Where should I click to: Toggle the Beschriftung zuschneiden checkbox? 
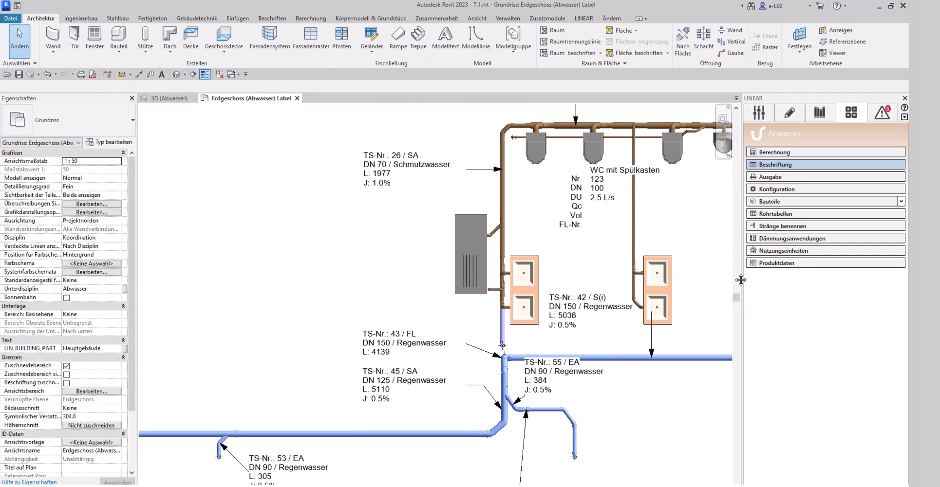67,383
